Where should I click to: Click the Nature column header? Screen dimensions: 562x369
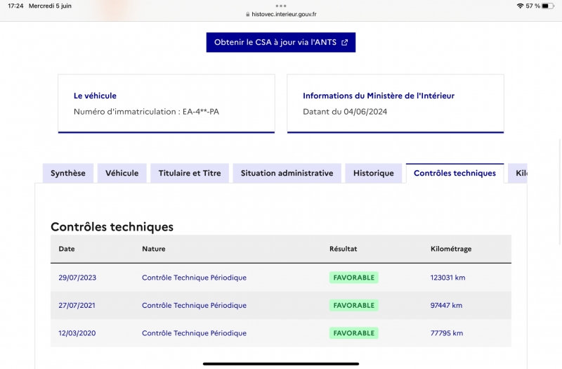154,249
